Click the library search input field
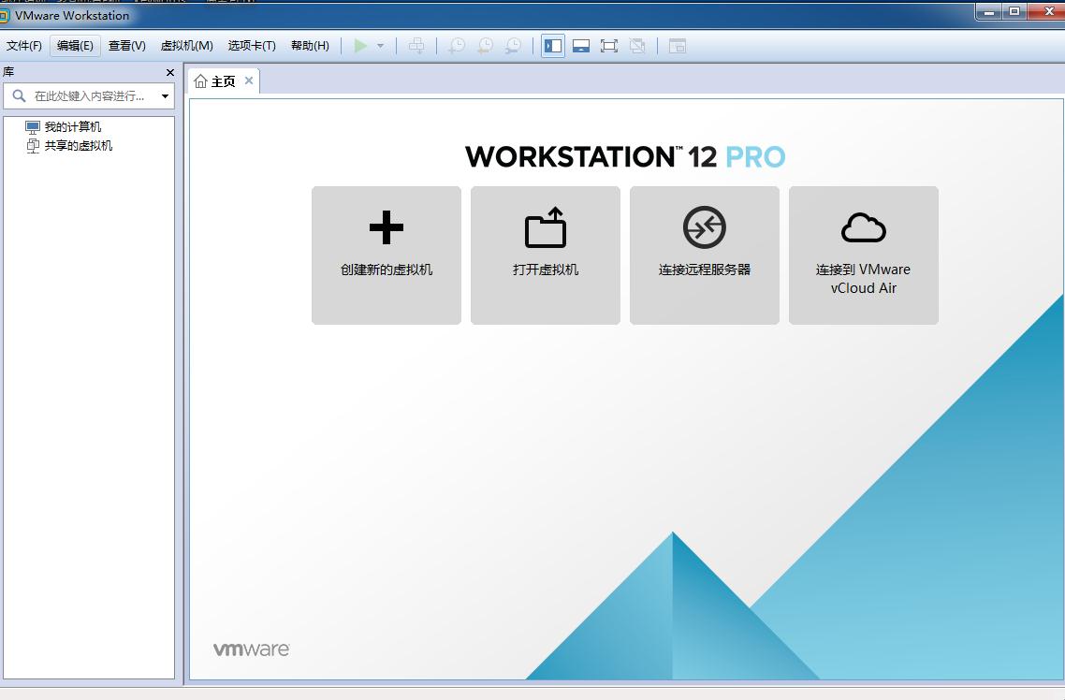Screen dimensions: 1065x700 [x=89, y=95]
